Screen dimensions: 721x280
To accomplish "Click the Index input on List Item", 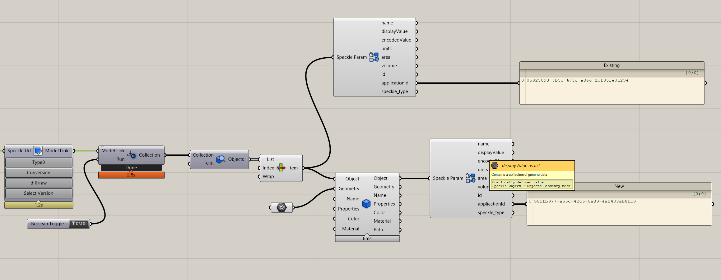I will point(268,168).
